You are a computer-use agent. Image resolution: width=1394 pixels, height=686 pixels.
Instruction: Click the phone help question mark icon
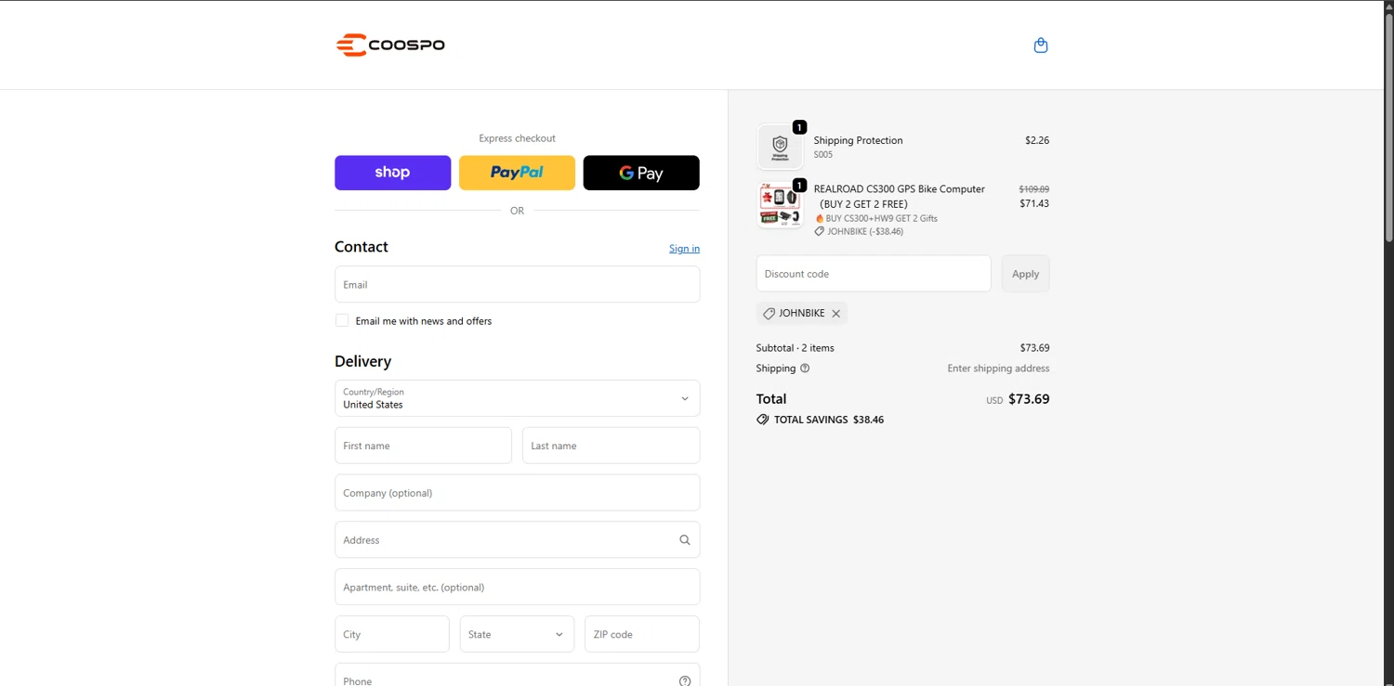(x=685, y=680)
